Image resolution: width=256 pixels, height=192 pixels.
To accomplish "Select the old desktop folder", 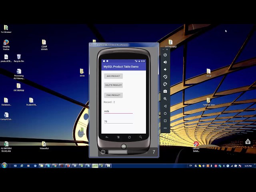I will click(x=19, y=87).
